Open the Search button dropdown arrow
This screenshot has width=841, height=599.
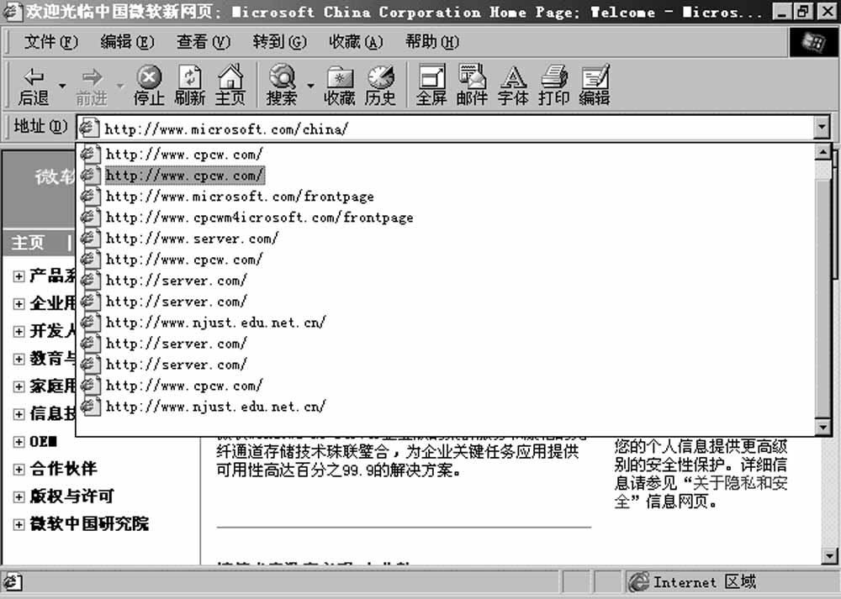tap(310, 86)
